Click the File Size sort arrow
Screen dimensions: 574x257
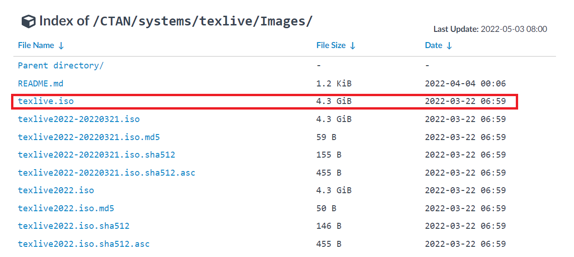pos(353,46)
